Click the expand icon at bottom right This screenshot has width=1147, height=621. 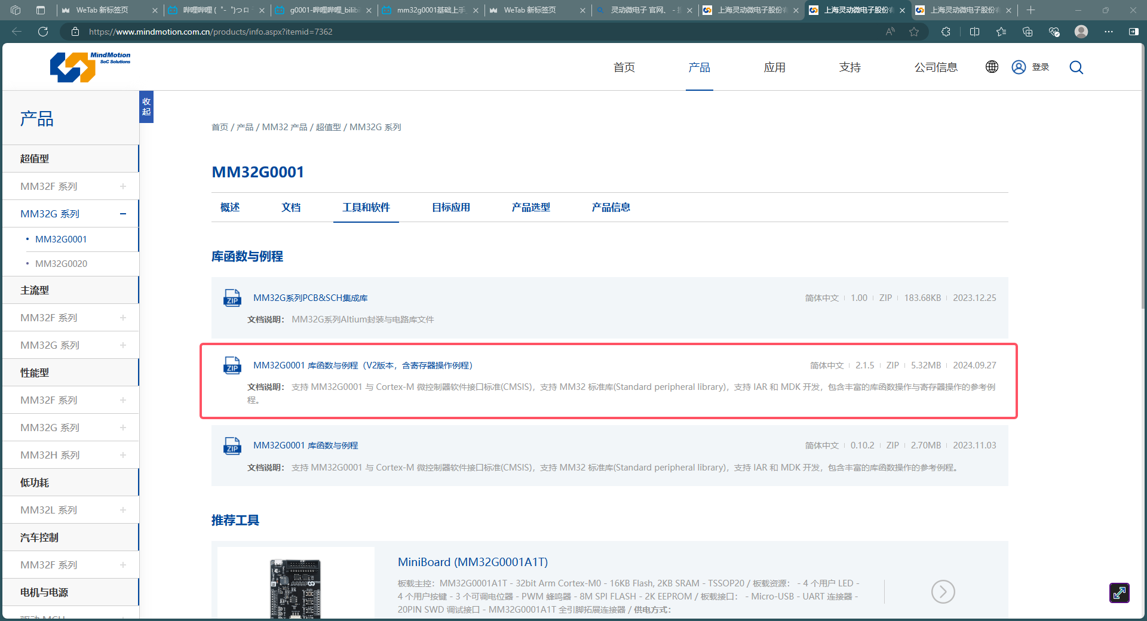tap(1119, 593)
